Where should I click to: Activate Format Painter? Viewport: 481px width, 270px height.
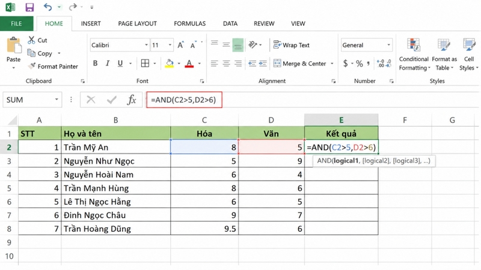53,66
